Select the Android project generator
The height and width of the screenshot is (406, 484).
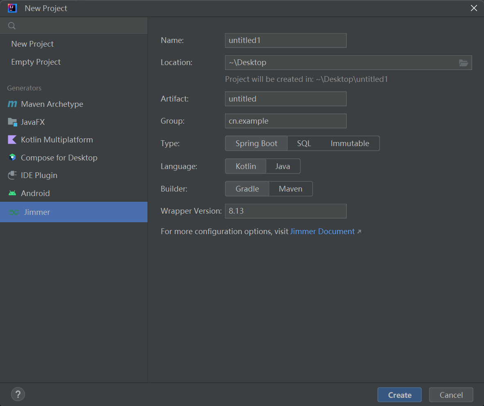pyautogui.click(x=35, y=193)
